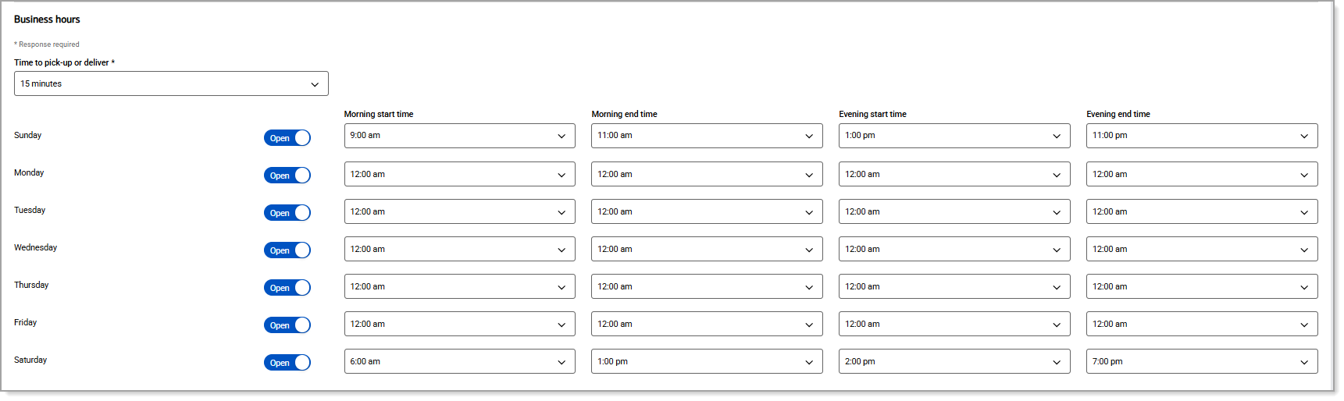The width and height of the screenshot is (1344, 401).
Task: Open Friday evening end time dropdown
Action: pyautogui.click(x=1202, y=324)
